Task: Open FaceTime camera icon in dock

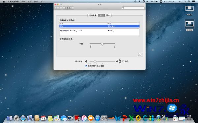Action: (x=70, y=118)
